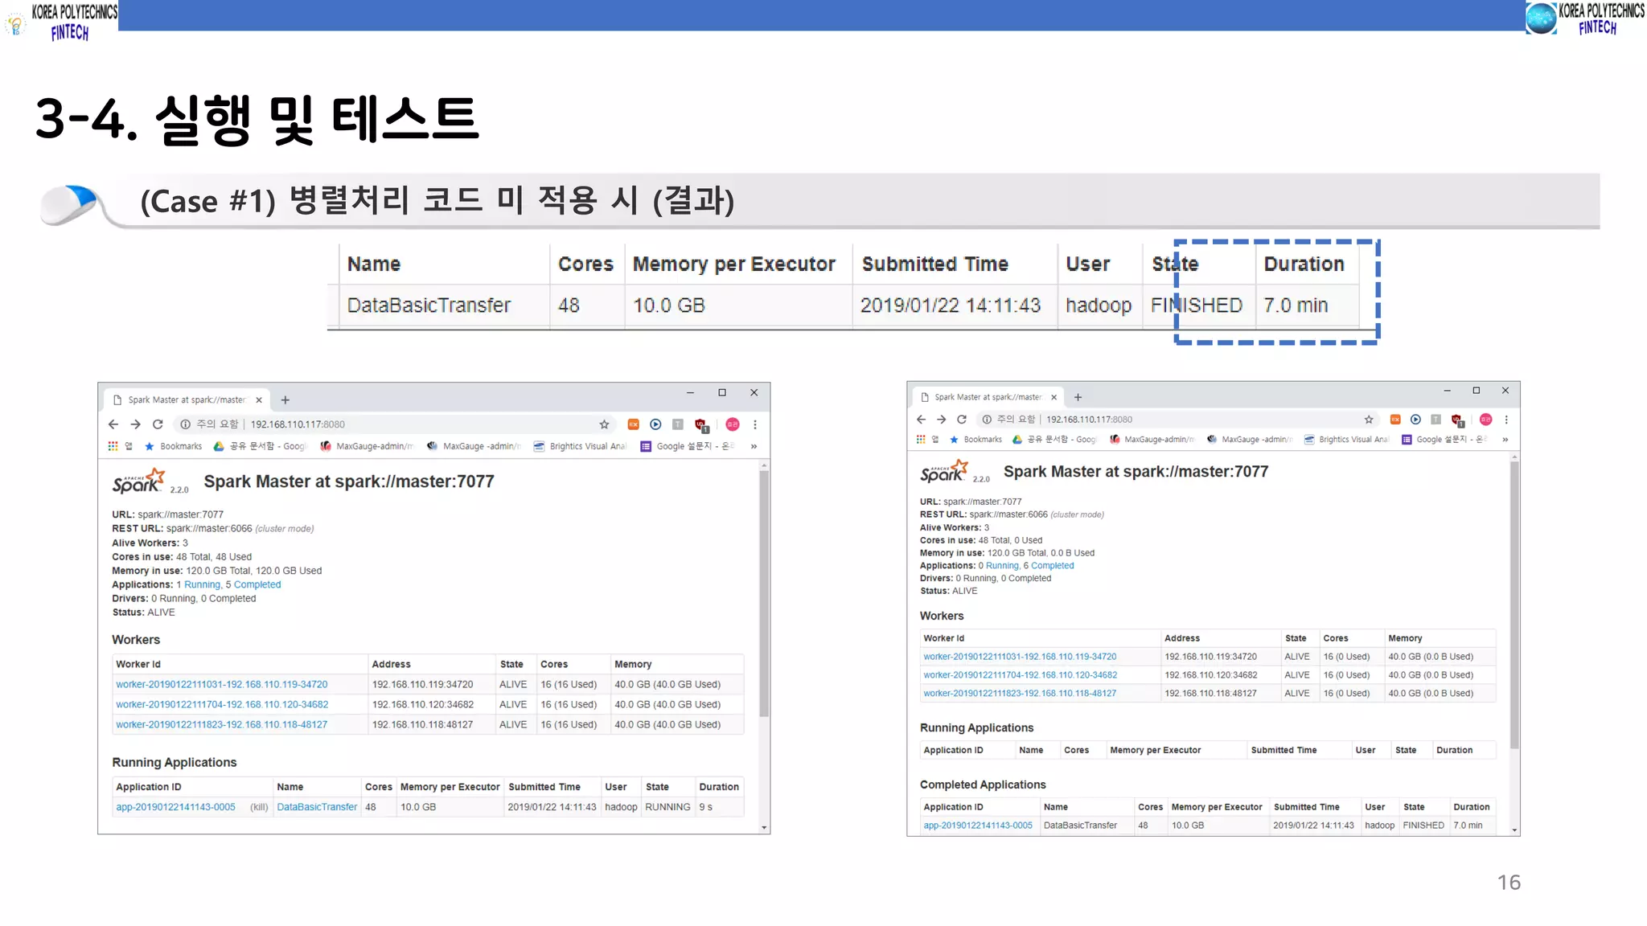
Task: Click forward arrow in right browser window
Action: tap(941, 420)
